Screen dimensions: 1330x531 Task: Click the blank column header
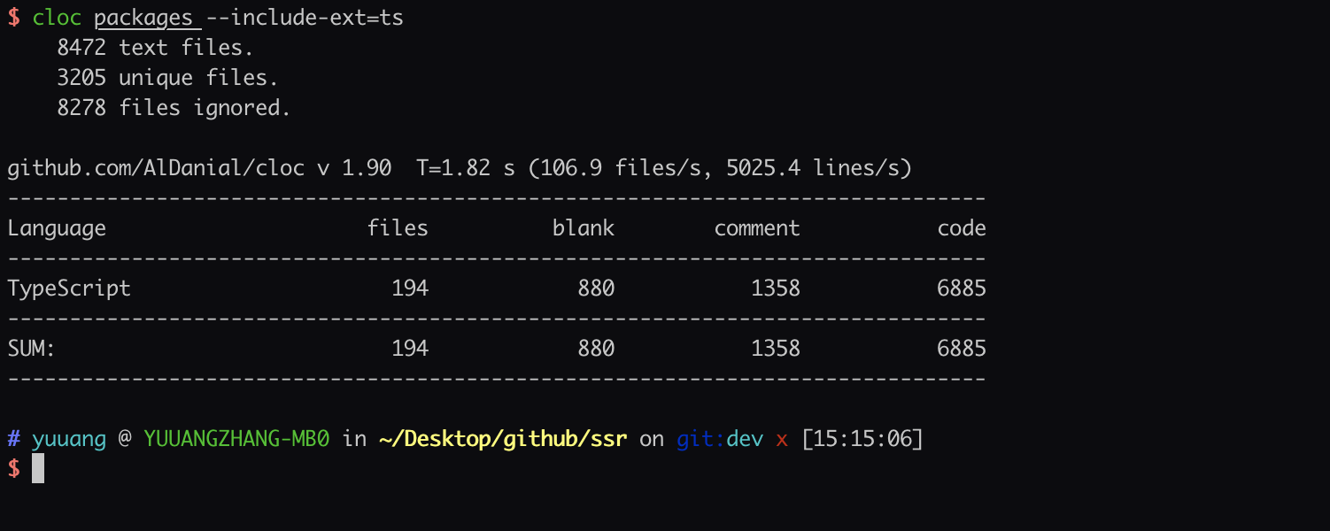[x=584, y=228]
